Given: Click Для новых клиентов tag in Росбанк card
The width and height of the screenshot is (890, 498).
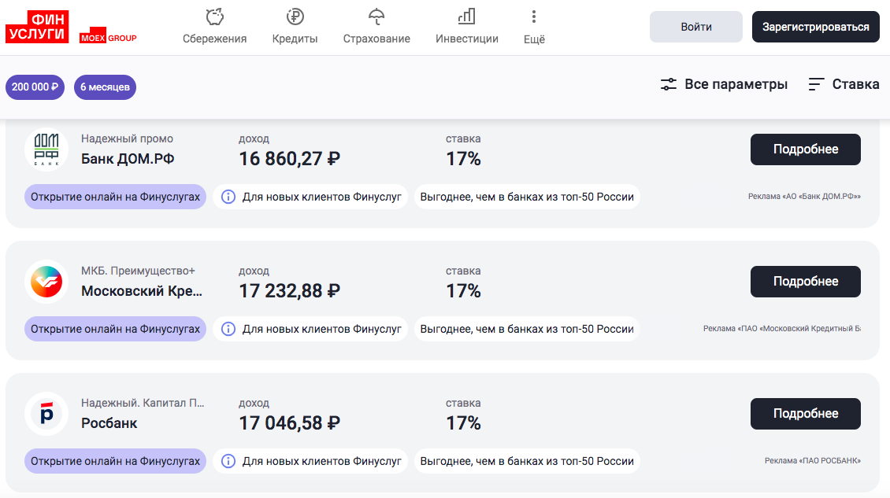Looking at the screenshot, I should [310, 461].
